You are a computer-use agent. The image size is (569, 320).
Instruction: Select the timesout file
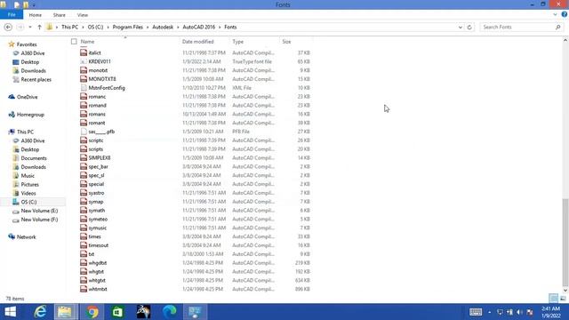(x=99, y=245)
